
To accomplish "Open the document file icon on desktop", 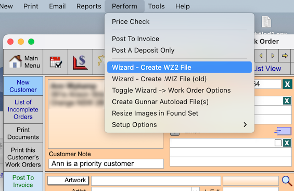I will coord(266,22).
